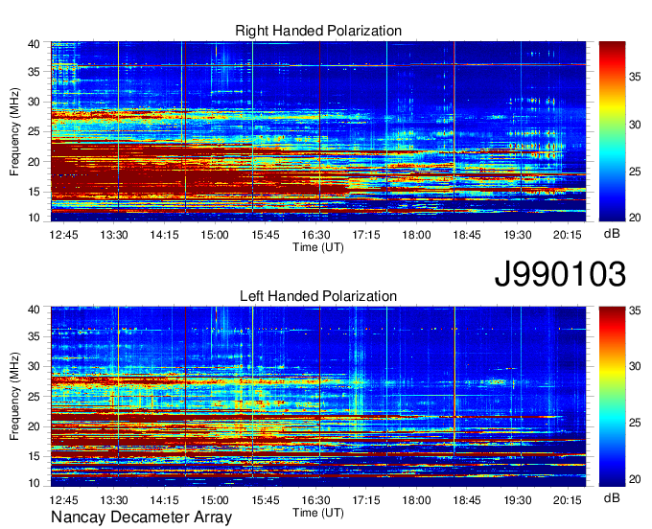Click the Nancay Decameter Array caption

pos(141,517)
